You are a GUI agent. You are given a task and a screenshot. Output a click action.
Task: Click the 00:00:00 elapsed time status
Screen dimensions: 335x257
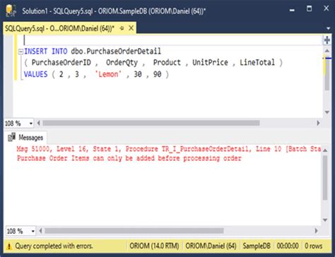[288, 246]
